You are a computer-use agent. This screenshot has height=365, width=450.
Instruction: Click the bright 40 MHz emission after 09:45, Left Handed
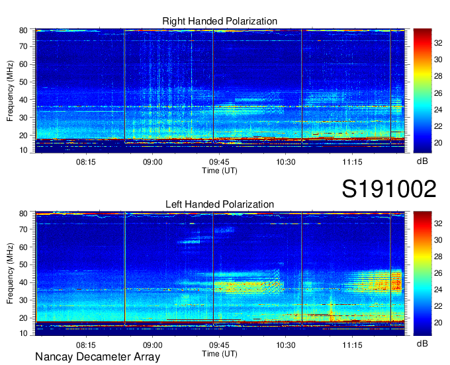click(x=249, y=287)
